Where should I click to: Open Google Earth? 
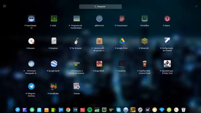tap(54, 64)
